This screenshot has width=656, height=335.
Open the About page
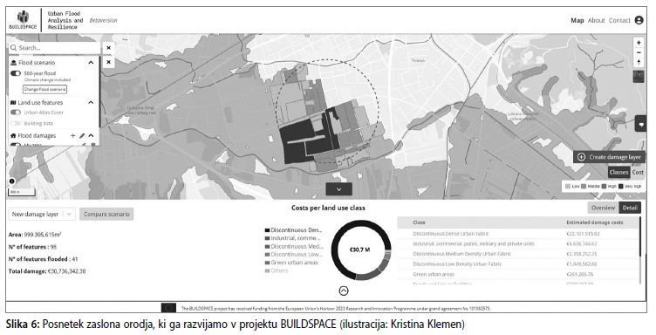point(596,20)
